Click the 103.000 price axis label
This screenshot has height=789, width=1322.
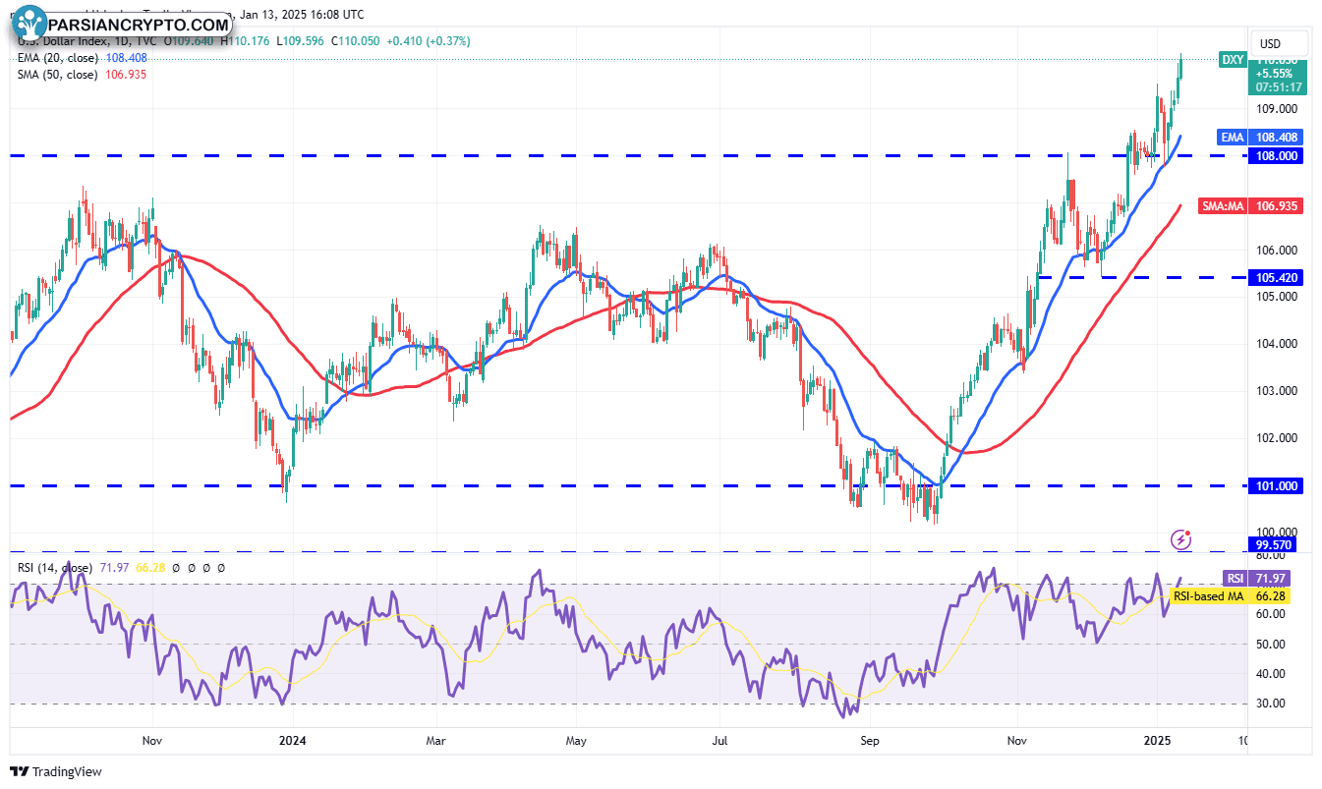(x=1278, y=391)
